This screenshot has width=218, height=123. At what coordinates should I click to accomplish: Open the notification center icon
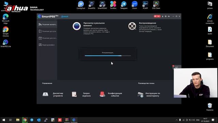point(213,120)
